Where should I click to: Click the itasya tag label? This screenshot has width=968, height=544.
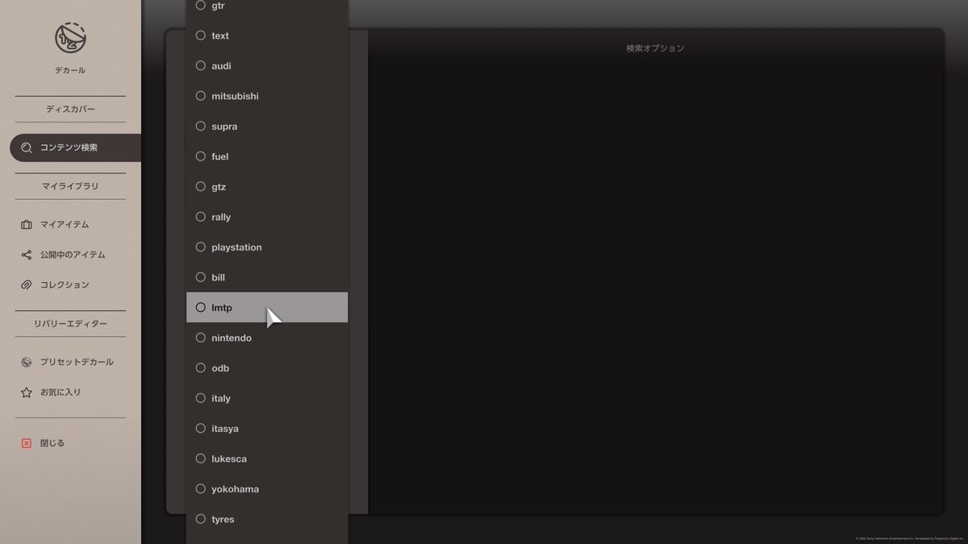click(x=225, y=429)
